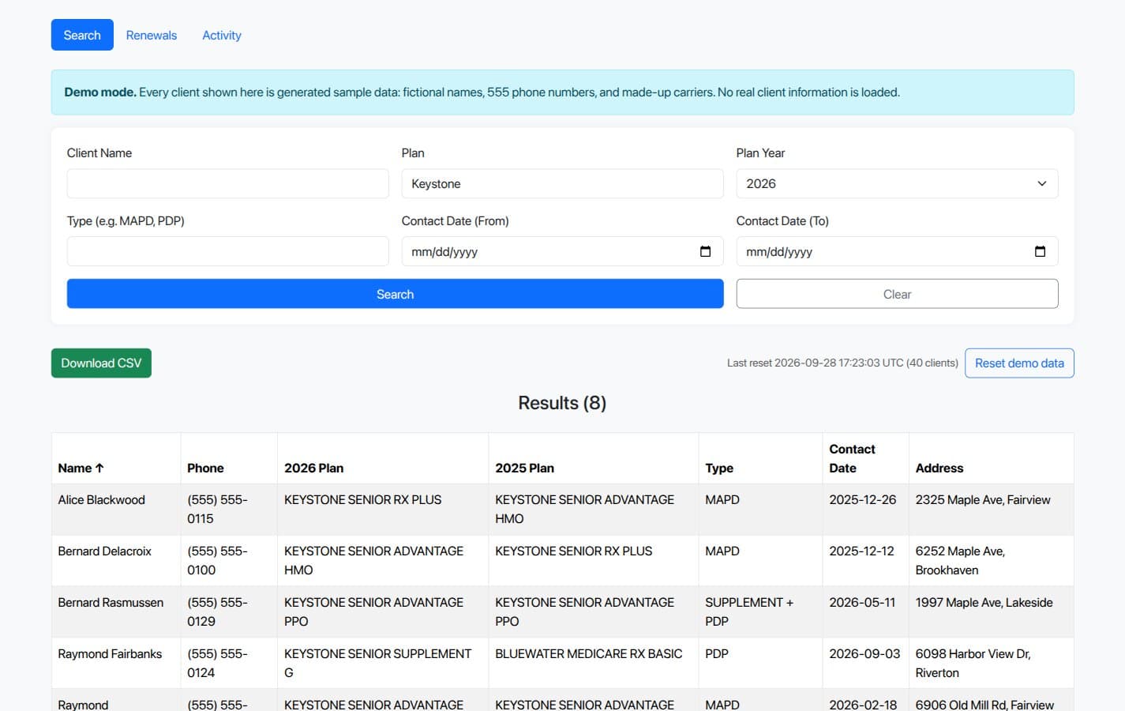
Task: Select the Alice Blackwood name cell
Action: [x=116, y=509]
